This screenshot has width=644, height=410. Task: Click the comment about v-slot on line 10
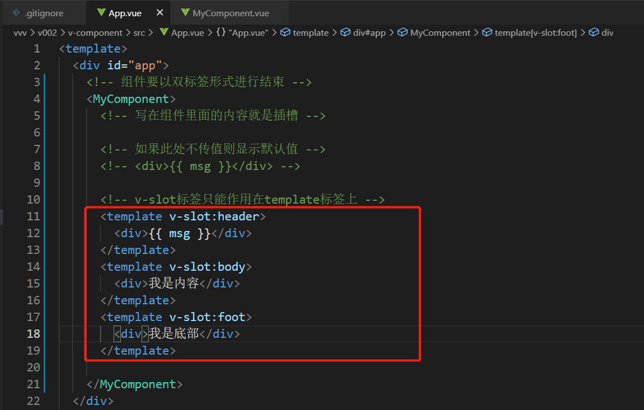click(x=243, y=200)
